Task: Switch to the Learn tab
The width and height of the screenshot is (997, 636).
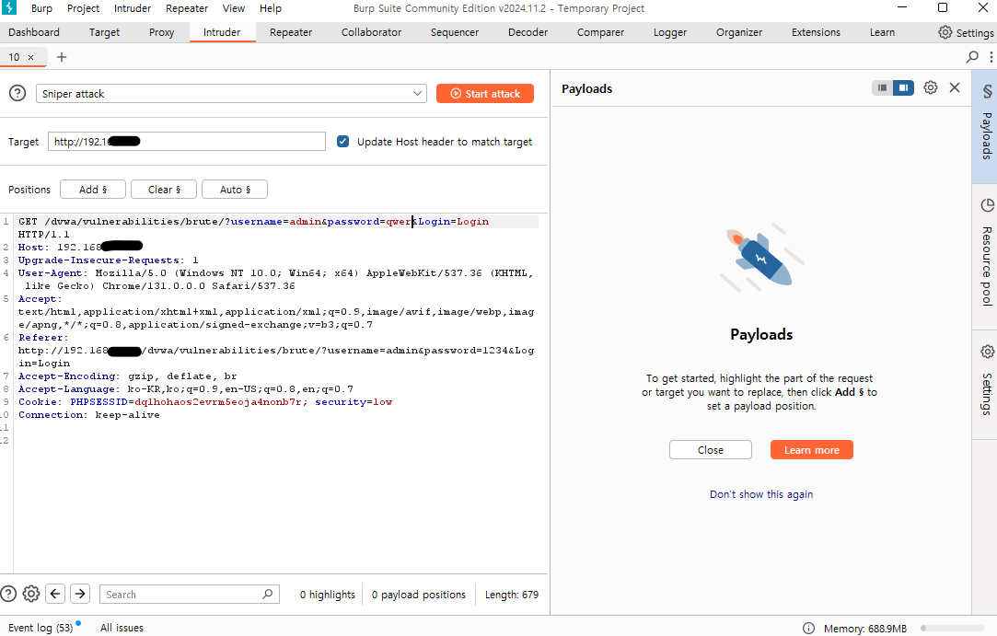Action: click(x=882, y=32)
